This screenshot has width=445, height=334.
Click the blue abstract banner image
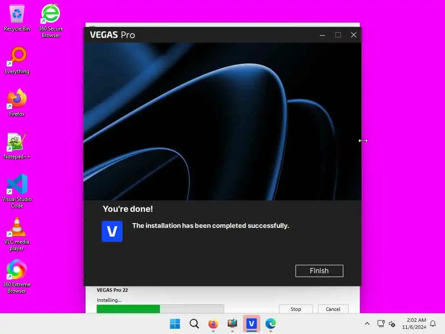click(x=222, y=122)
